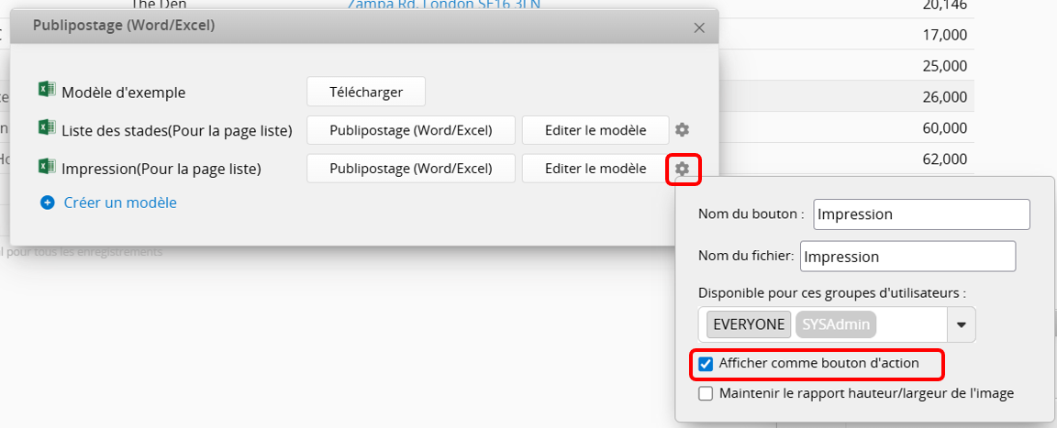
Task: Run Publipostage for Liste des stades
Action: (410, 130)
